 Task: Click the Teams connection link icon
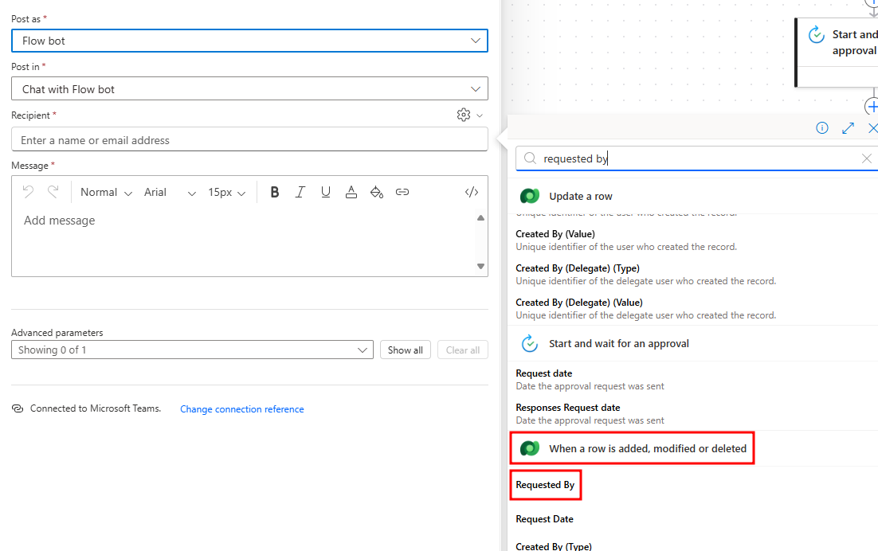[18, 408]
